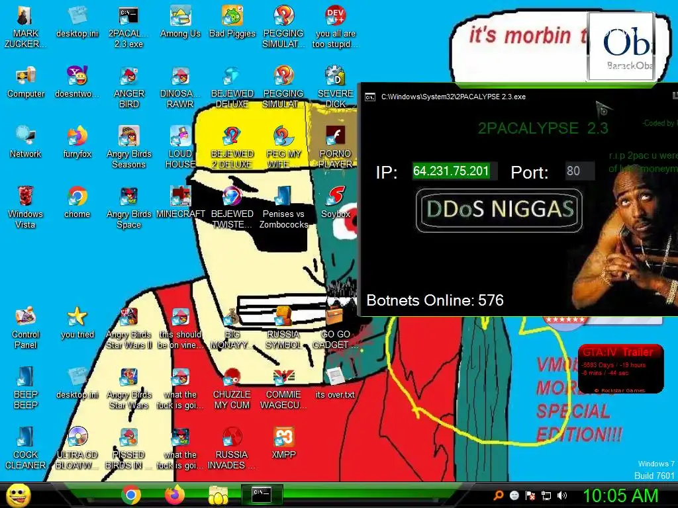Image resolution: width=678 pixels, height=508 pixels.
Task: Launch the MINECRAFT desktop icon
Action: [x=180, y=202]
